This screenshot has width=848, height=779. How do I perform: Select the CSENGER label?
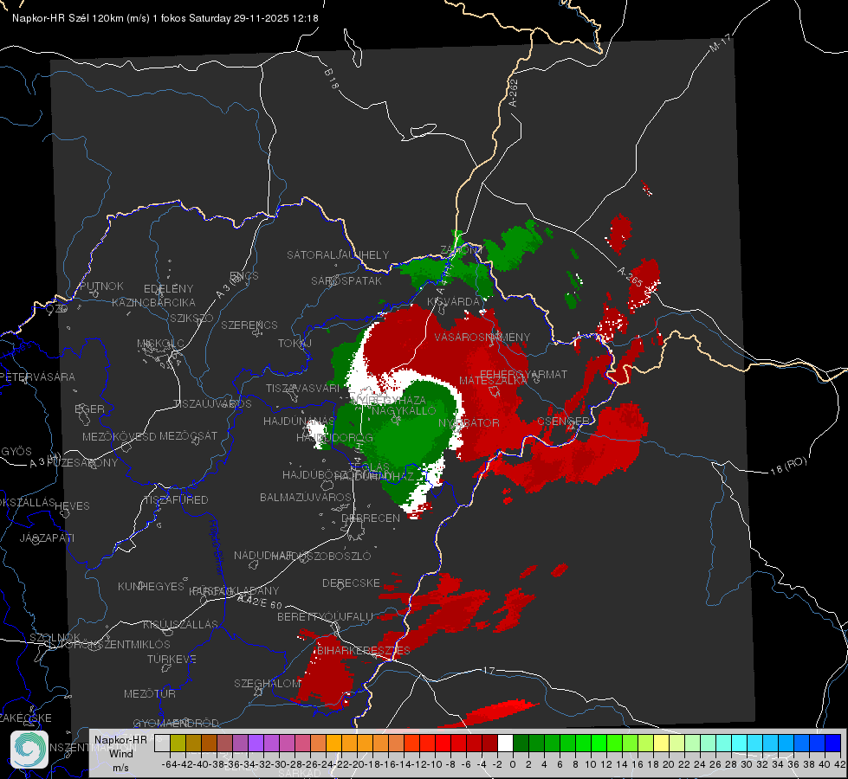point(563,422)
